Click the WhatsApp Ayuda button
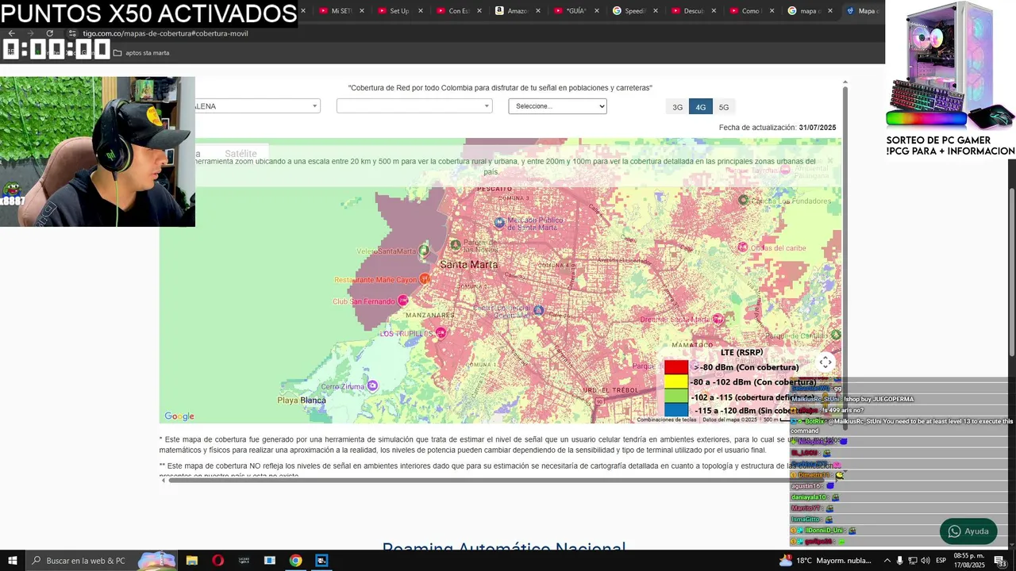This screenshot has width=1016, height=571. pyautogui.click(x=968, y=531)
